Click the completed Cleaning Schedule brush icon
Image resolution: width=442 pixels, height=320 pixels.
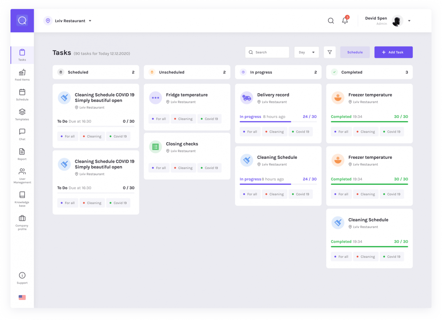pos(338,223)
